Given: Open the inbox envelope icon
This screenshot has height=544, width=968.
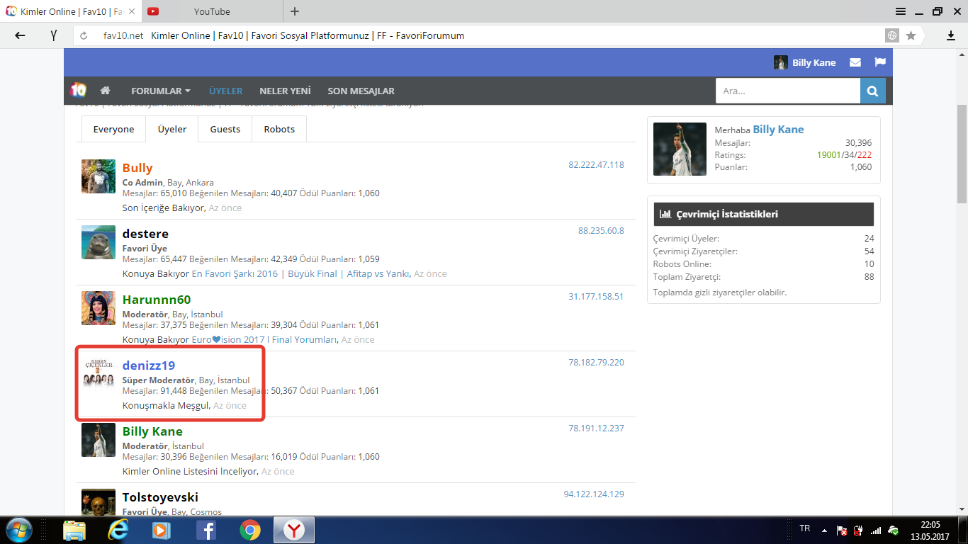Looking at the screenshot, I should coord(855,62).
